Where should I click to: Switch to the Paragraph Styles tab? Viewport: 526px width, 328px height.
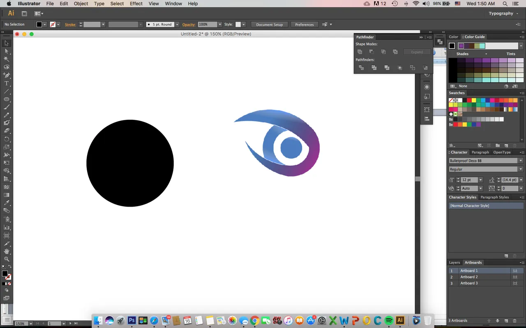click(495, 197)
